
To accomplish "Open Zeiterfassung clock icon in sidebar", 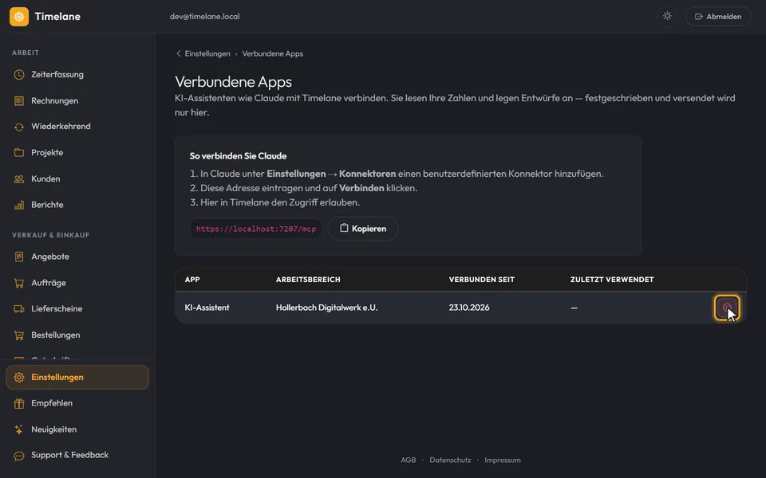I will coord(19,75).
